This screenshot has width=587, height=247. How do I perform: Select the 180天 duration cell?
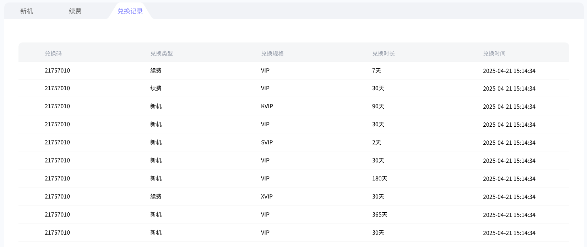coord(380,179)
